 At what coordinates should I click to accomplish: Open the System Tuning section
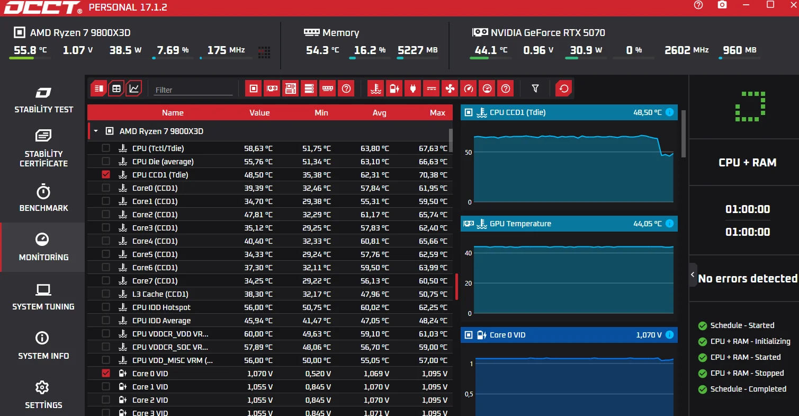coord(43,297)
